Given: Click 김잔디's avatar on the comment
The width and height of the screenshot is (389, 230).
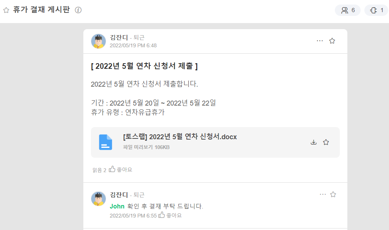Looking at the screenshot, I should [98, 199].
